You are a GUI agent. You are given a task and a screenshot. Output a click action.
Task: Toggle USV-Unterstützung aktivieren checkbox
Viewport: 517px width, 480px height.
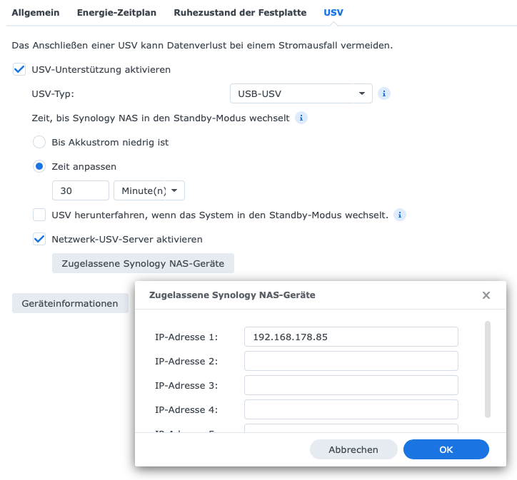point(19,70)
